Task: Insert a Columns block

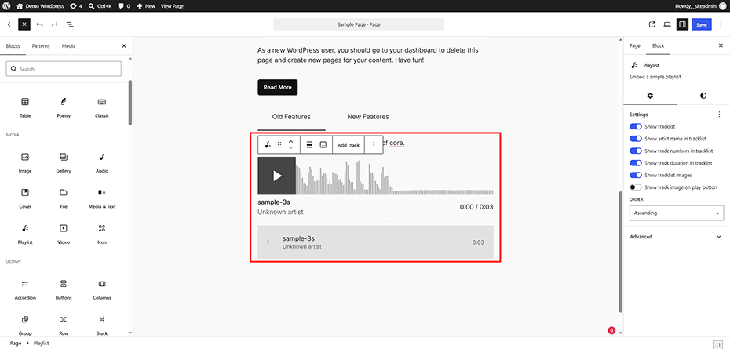Action: pyautogui.click(x=102, y=289)
